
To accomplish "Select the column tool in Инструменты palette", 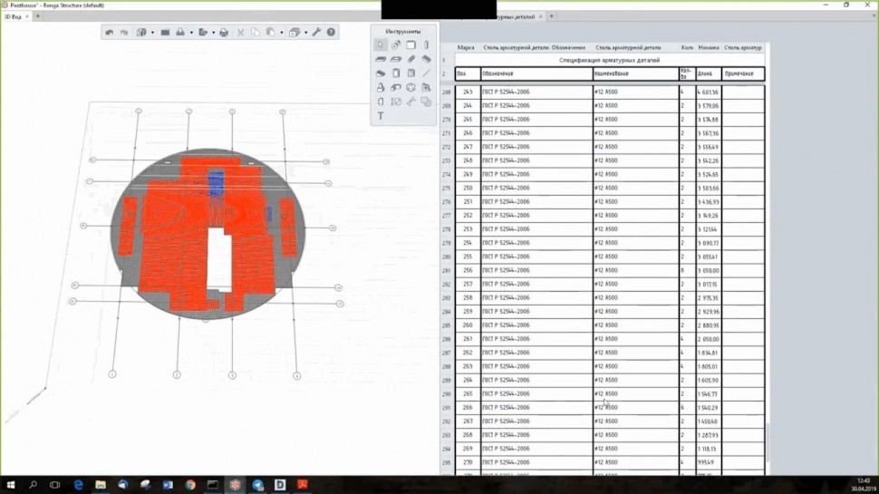I will pos(426,44).
